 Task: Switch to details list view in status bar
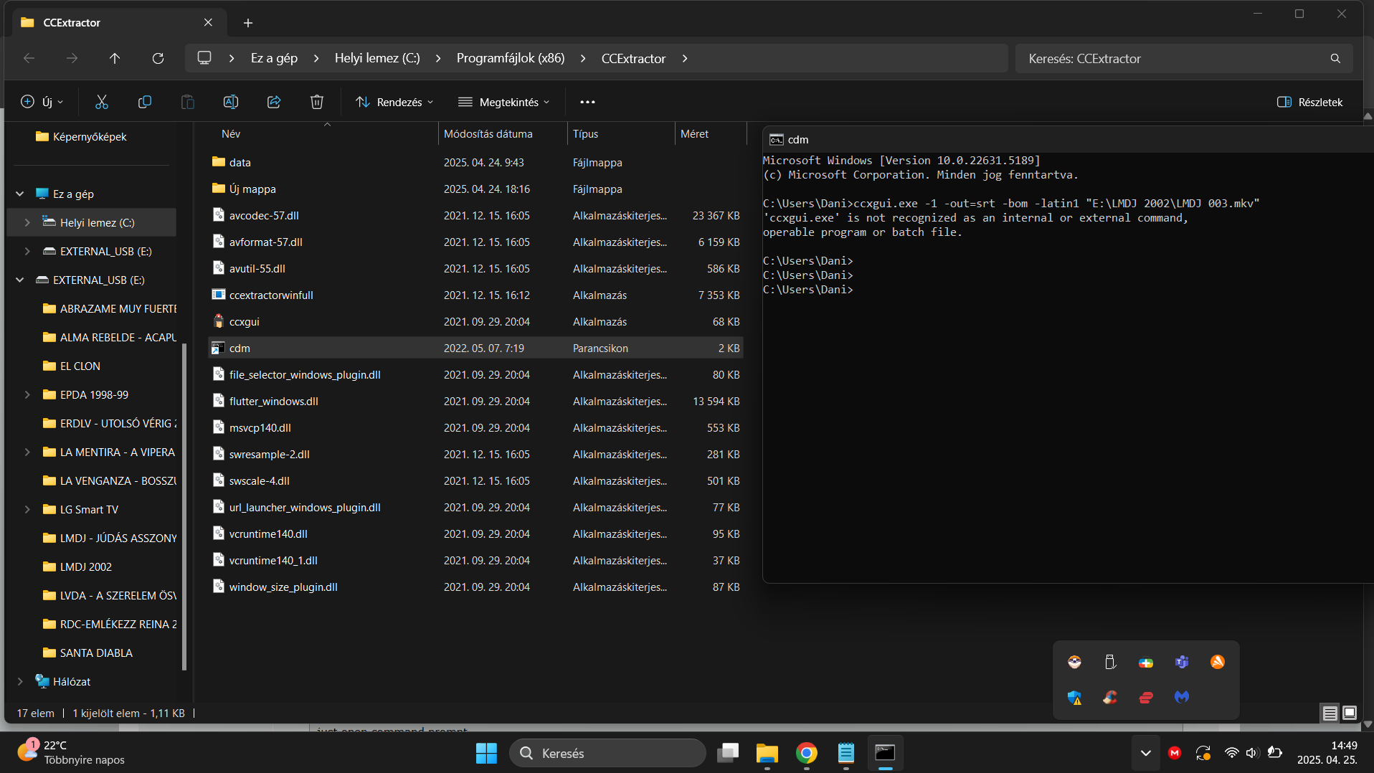pyautogui.click(x=1330, y=713)
